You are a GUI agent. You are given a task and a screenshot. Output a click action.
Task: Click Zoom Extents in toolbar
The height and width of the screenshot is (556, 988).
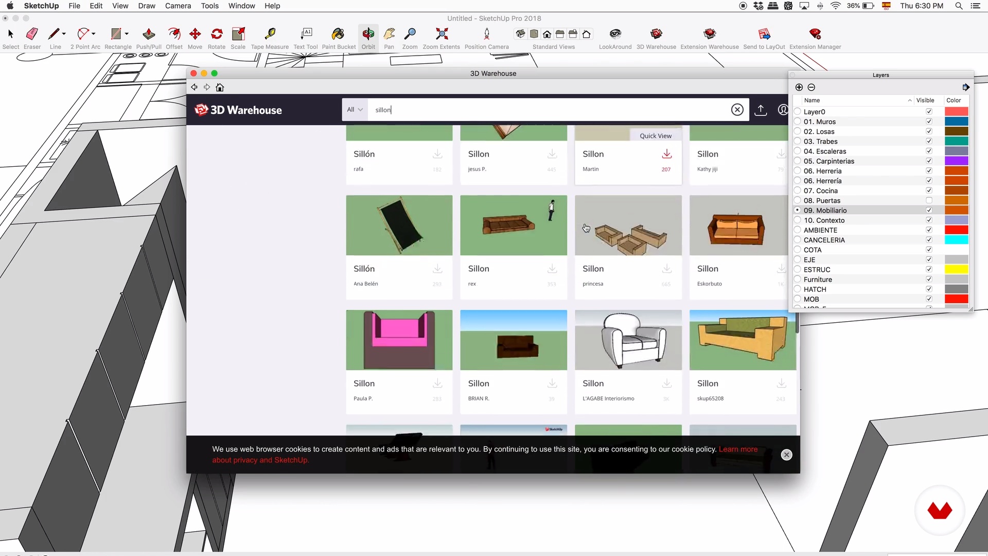coord(442,38)
